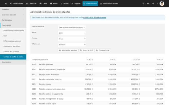Viewport: 169px width, 105px height.
Task: Click Exporter PDF button
Action: [87, 50]
